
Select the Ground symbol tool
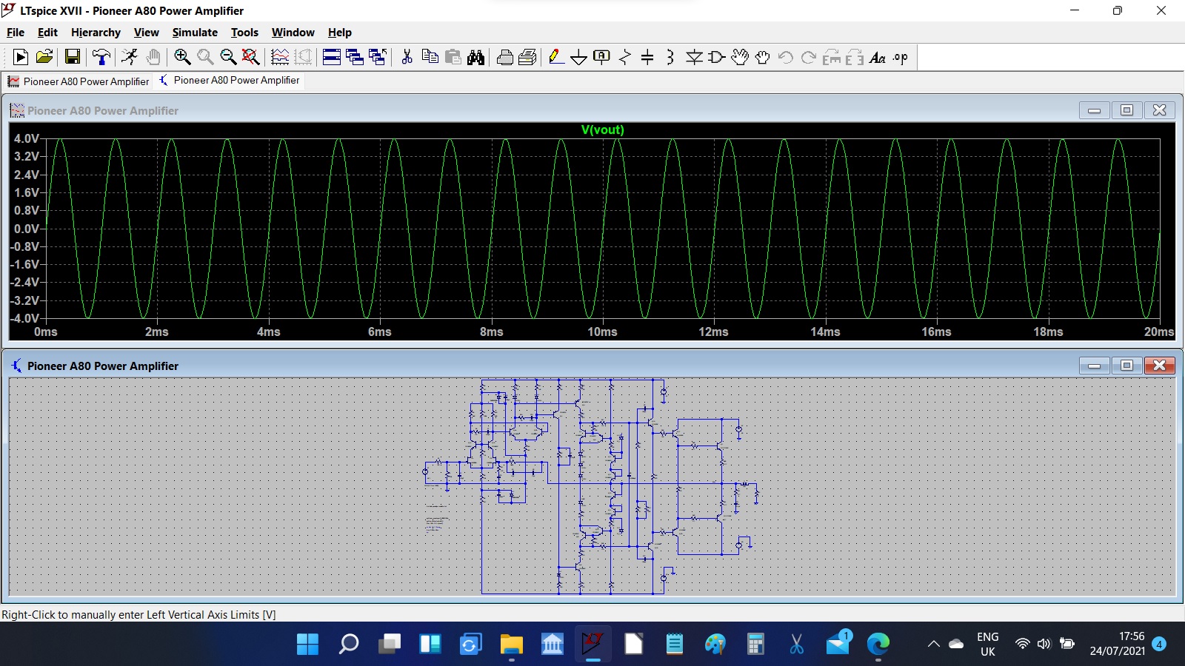[579, 57]
